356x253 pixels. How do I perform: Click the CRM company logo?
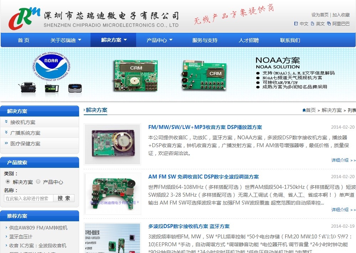[x=24, y=18]
